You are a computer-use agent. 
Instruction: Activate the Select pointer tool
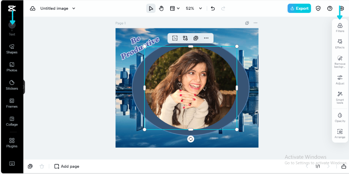click(x=151, y=8)
